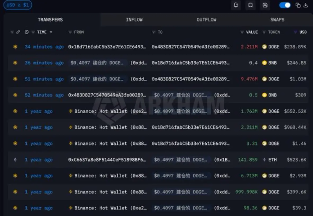The width and height of the screenshot is (313, 216).
Task: Switch to the INFLOW tab
Action: coord(134,20)
